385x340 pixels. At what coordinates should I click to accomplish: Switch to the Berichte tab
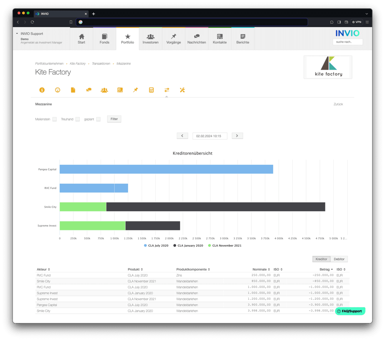point(243,39)
